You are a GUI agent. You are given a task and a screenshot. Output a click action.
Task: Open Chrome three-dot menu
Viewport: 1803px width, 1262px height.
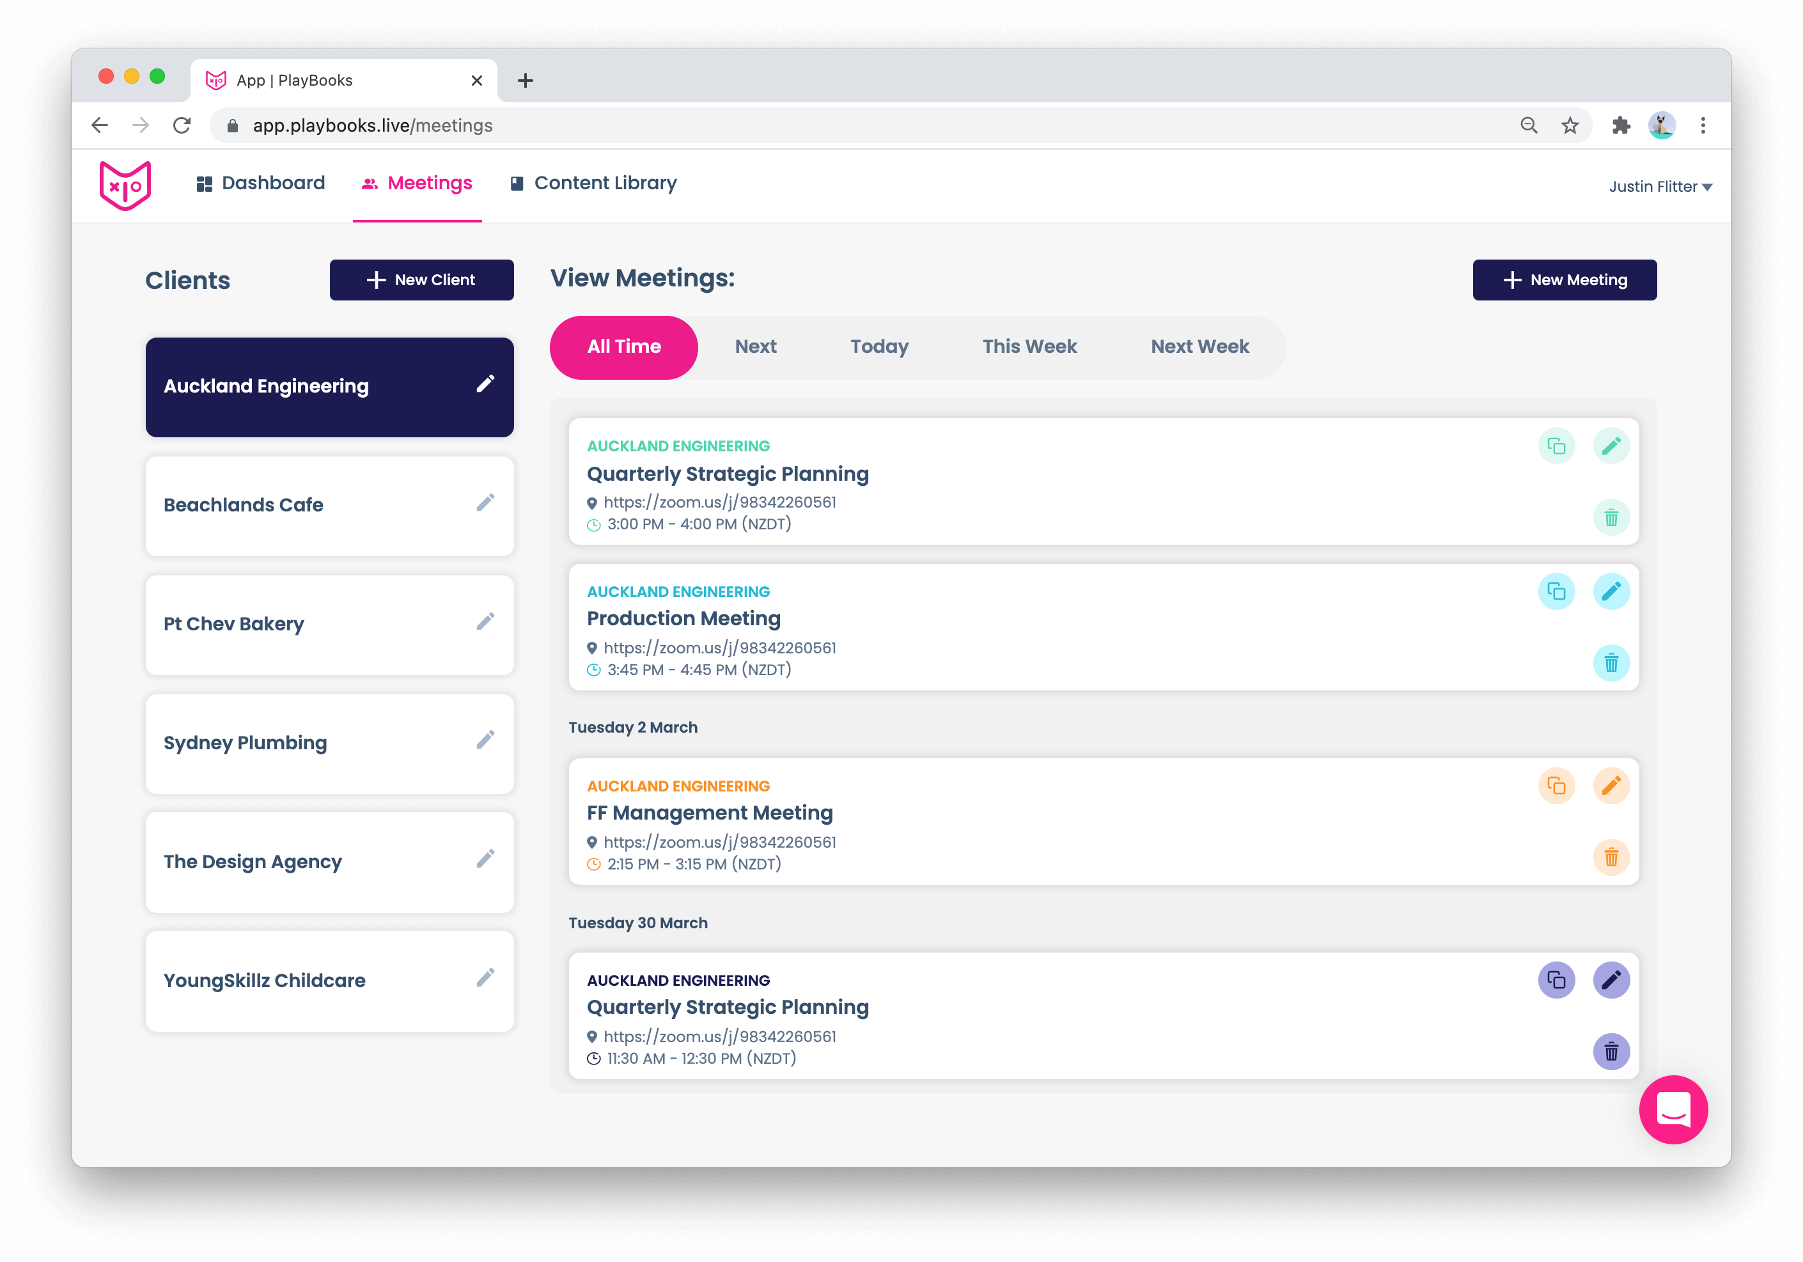point(1703,126)
